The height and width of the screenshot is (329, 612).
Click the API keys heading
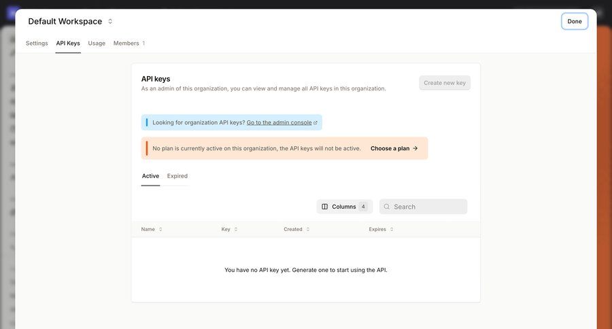(x=156, y=79)
